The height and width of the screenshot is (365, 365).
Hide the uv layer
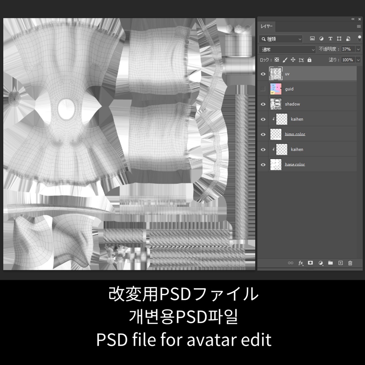point(263,74)
